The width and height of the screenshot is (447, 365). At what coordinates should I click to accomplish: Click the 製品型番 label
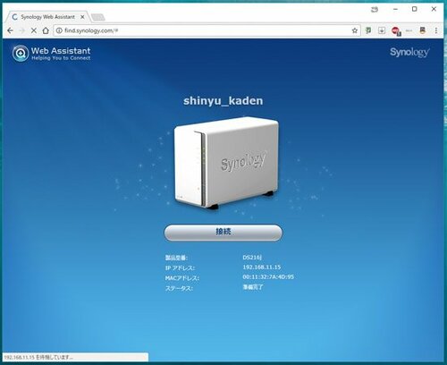point(176,258)
